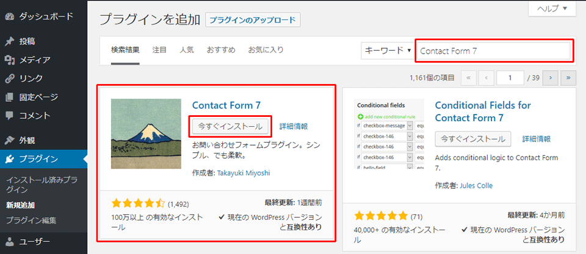586x254 pixels.
Task: Click the pushpin icon beside 投稿
Action: tap(10, 41)
